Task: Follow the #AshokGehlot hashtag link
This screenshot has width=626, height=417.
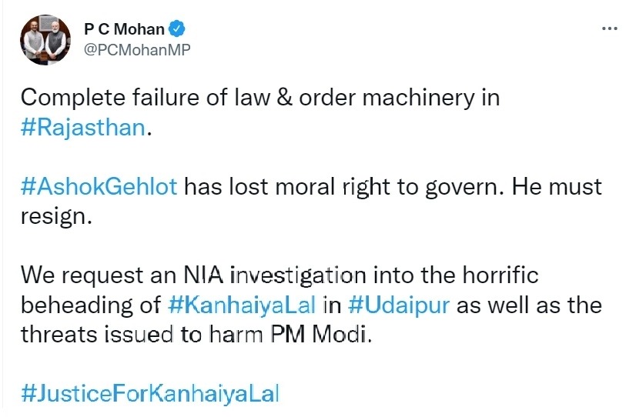Action: point(99,186)
